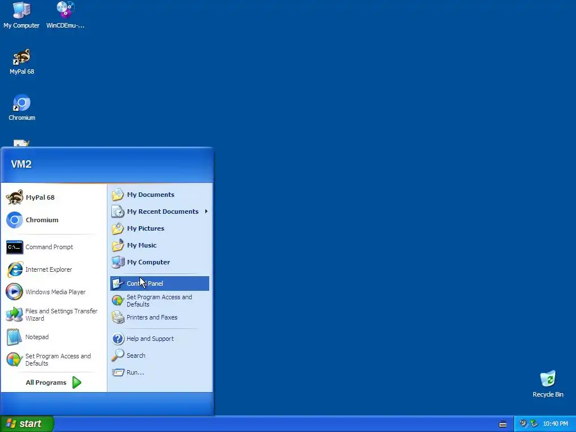
Task: Open My Documents folder
Action: [x=159, y=194]
